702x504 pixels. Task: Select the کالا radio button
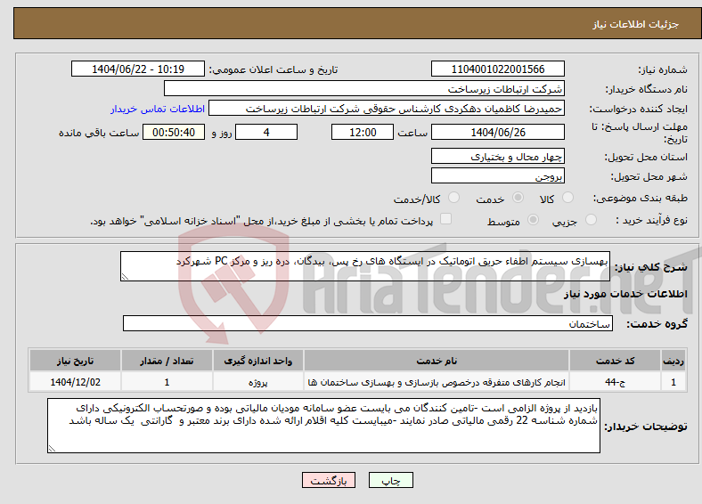(567, 198)
